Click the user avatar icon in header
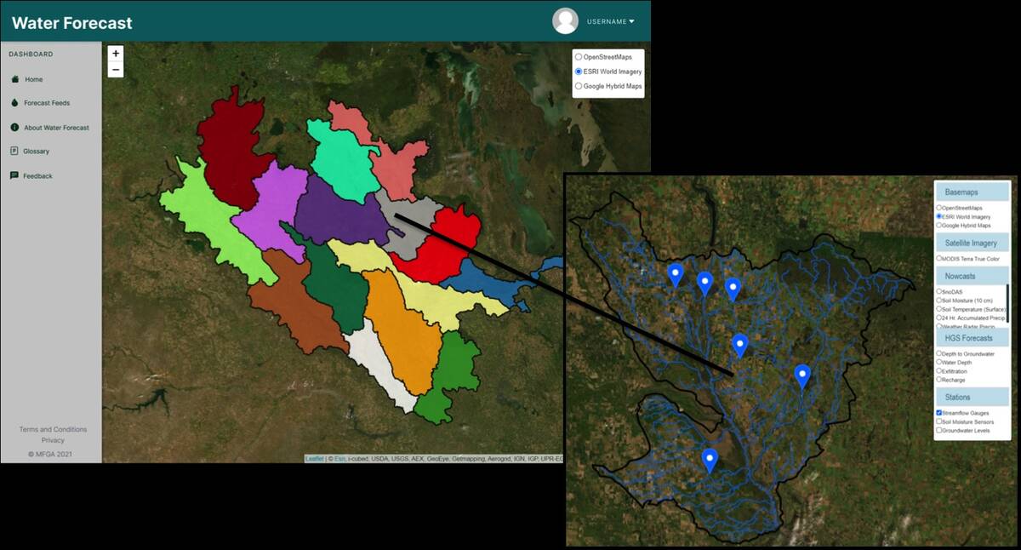 pos(565,21)
